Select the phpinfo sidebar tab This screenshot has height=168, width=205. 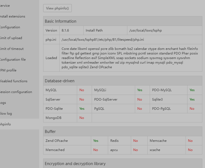click(x=5, y=124)
